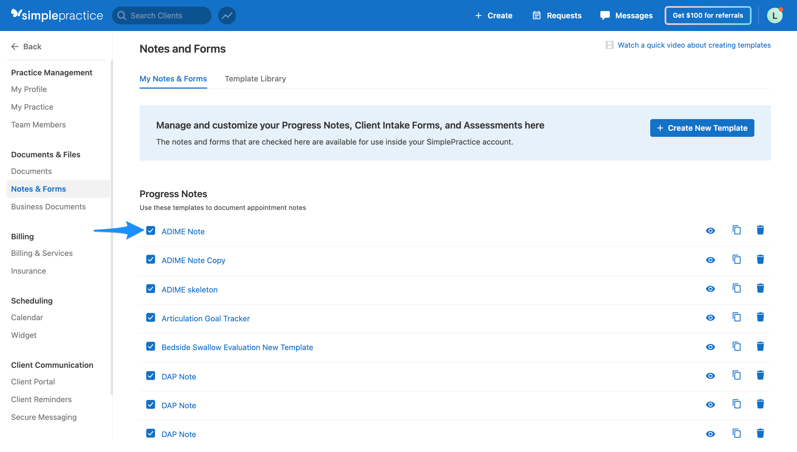Open the account avatar labeled L
The height and width of the screenshot is (452, 797).
click(x=774, y=16)
